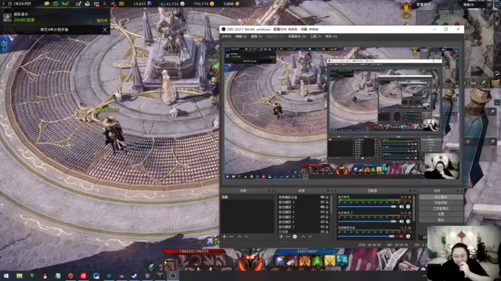The image size is (501, 281).
Task: Toggle lock icon of the first source row
Action: [327, 197]
